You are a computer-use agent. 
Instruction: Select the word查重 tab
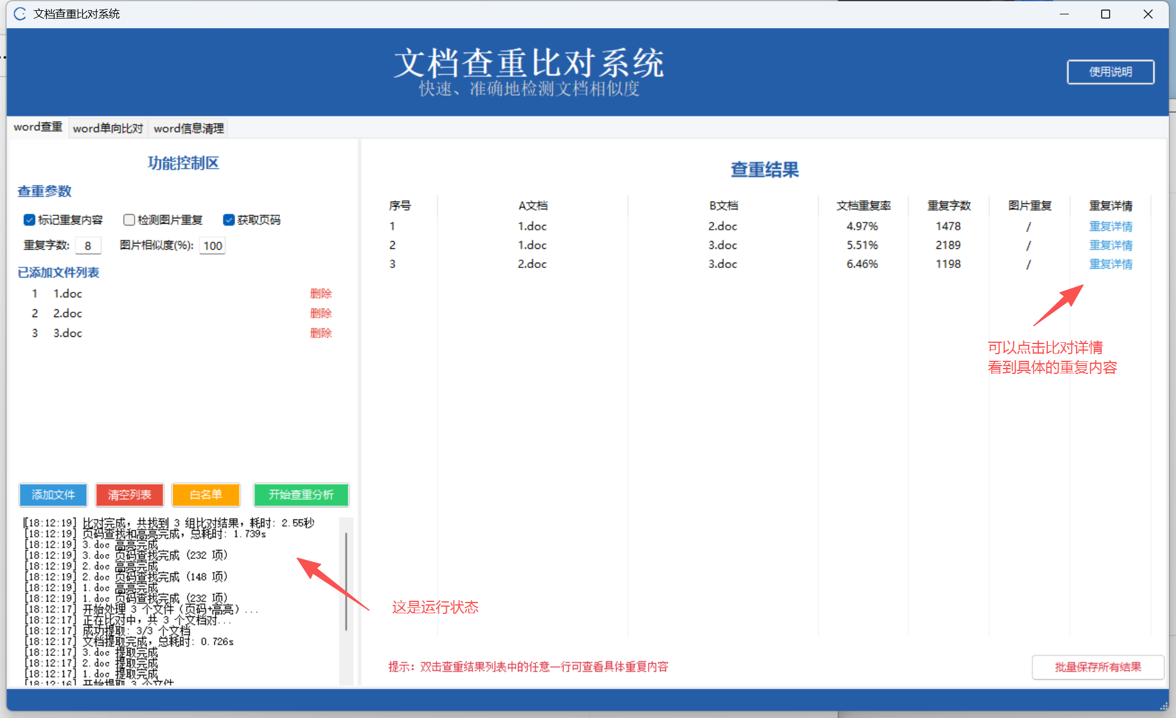click(x=38, y=127)
